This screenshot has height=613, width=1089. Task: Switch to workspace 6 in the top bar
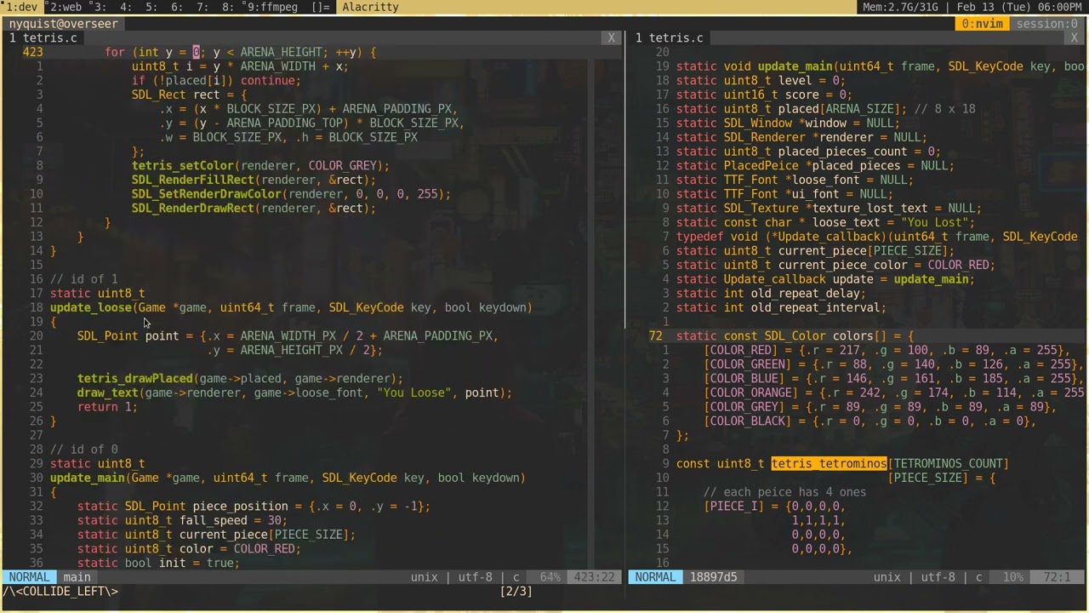tap(176, 7)
